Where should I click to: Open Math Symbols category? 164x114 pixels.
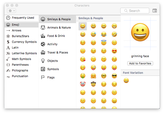(21, 59)
